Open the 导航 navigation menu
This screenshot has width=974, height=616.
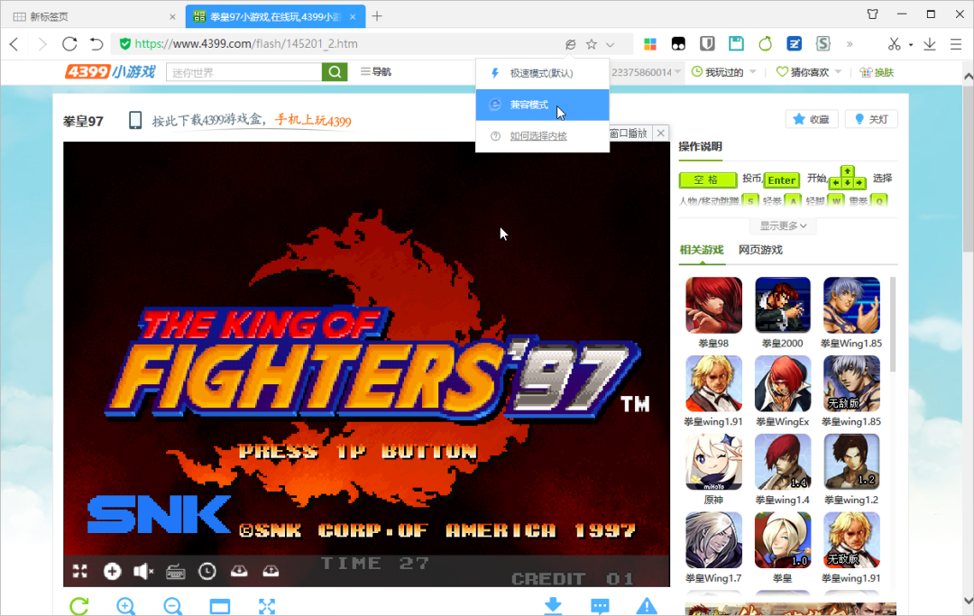[376, 72]
